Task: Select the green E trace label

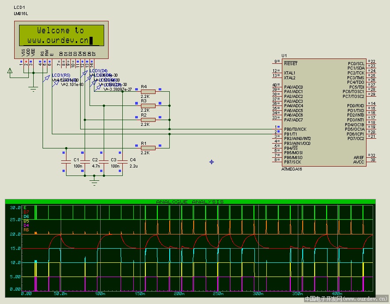Action: coord(25,207)
